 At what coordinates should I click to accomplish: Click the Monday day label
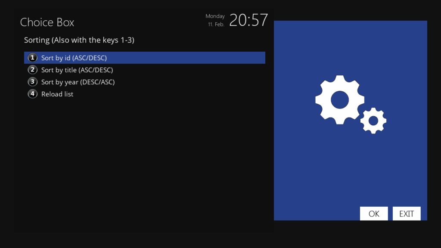coord(215,16)
